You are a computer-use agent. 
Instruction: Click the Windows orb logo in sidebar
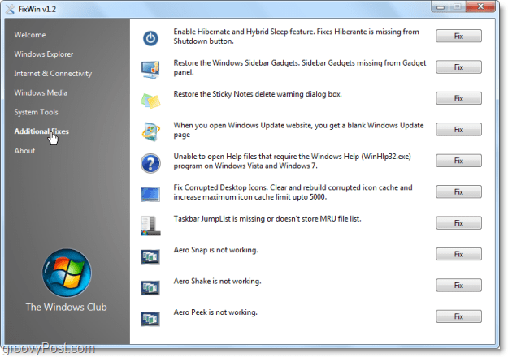pos(67,273)
